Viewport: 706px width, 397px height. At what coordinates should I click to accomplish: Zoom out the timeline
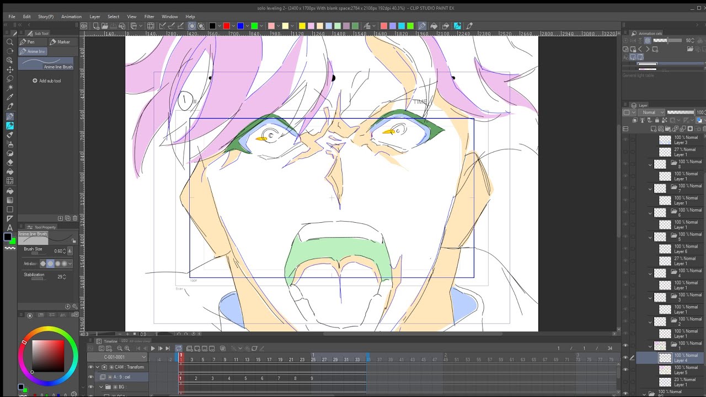click(x=120, y=348)
